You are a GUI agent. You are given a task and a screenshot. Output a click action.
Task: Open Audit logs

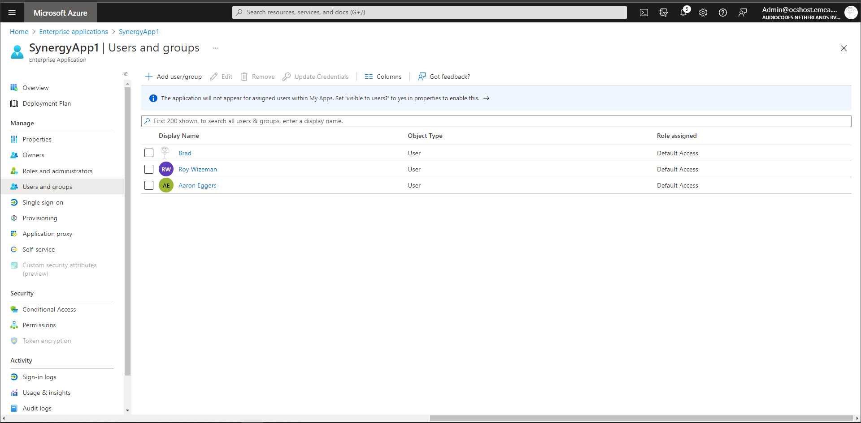(37, 408)
